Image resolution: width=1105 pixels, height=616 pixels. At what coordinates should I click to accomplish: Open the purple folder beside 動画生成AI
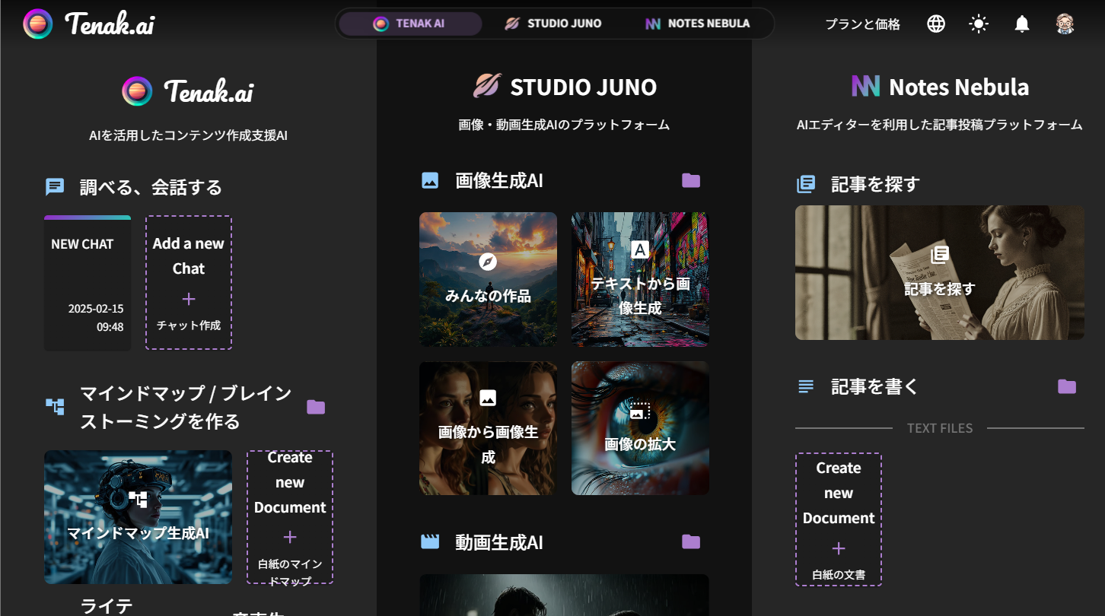point(690,541)
